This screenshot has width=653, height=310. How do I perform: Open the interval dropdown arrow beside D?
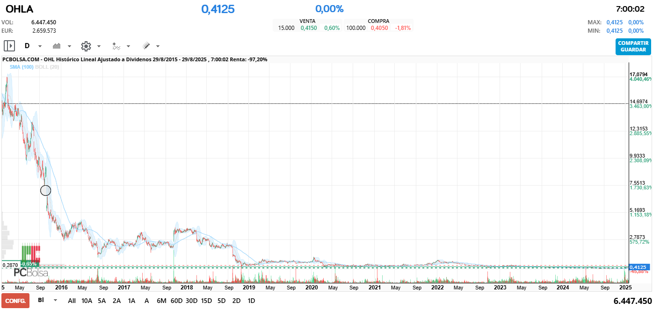click(40, 46)
